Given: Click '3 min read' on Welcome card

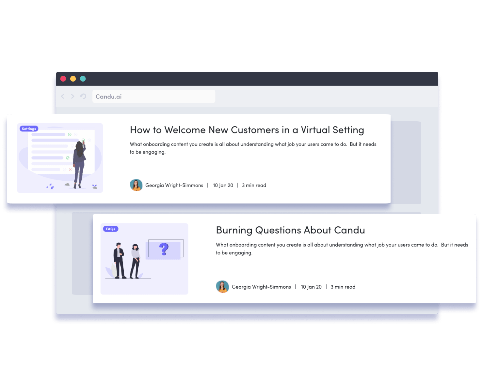Looking at the screenshot, I should (254, 185).
